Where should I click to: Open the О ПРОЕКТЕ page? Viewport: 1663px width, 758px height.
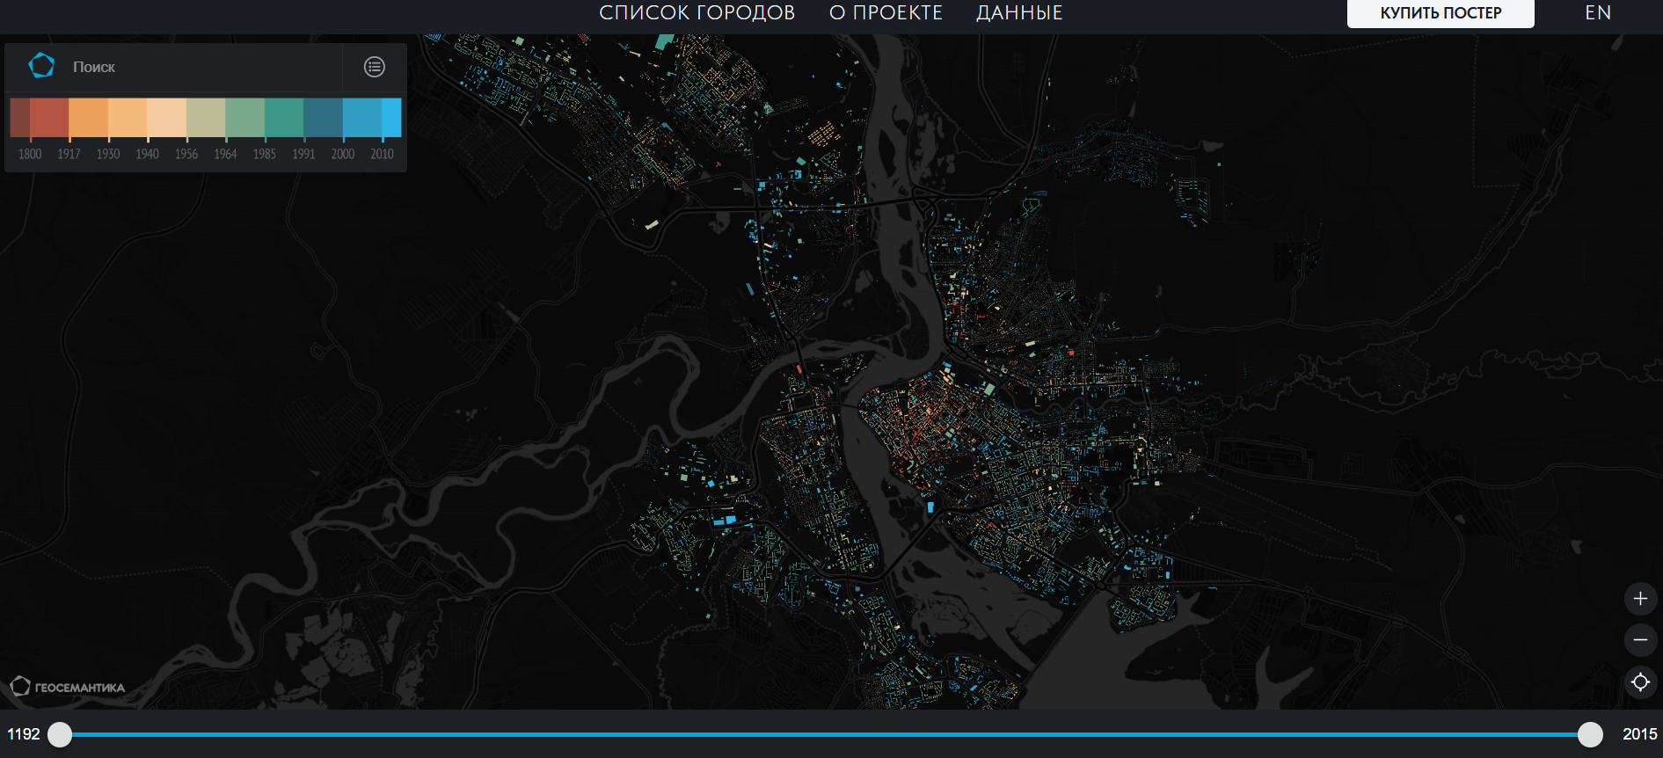(x=886, y=12)
